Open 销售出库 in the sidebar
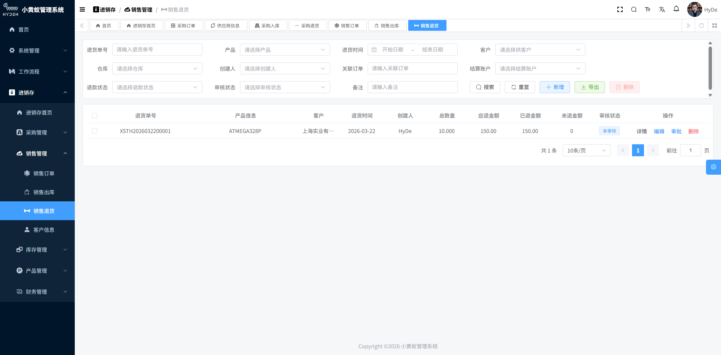Image resolution: width=721 pixels, height=355 pixels. [x=37, y=192]
